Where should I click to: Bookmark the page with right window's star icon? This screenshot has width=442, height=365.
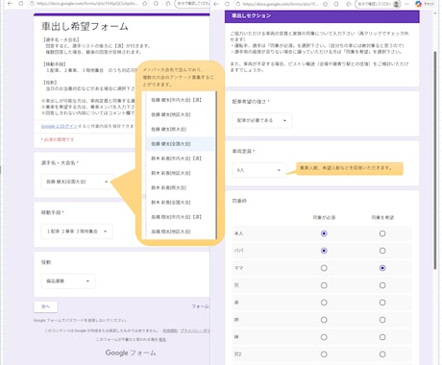325,4
